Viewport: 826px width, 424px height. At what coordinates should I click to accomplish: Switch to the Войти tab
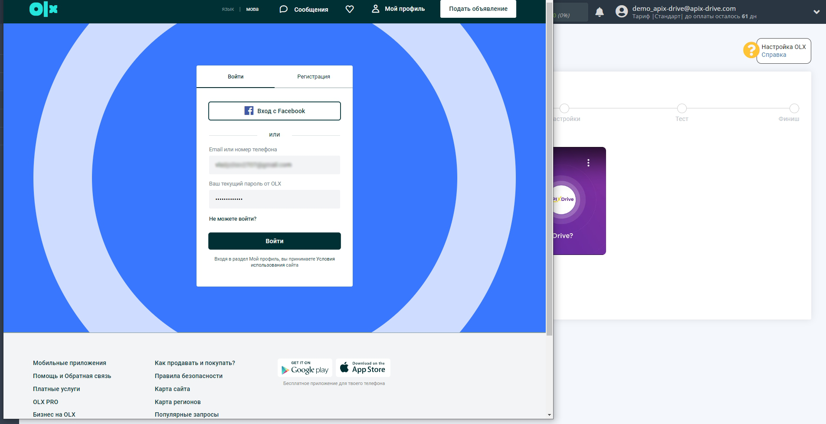(236, 77)
